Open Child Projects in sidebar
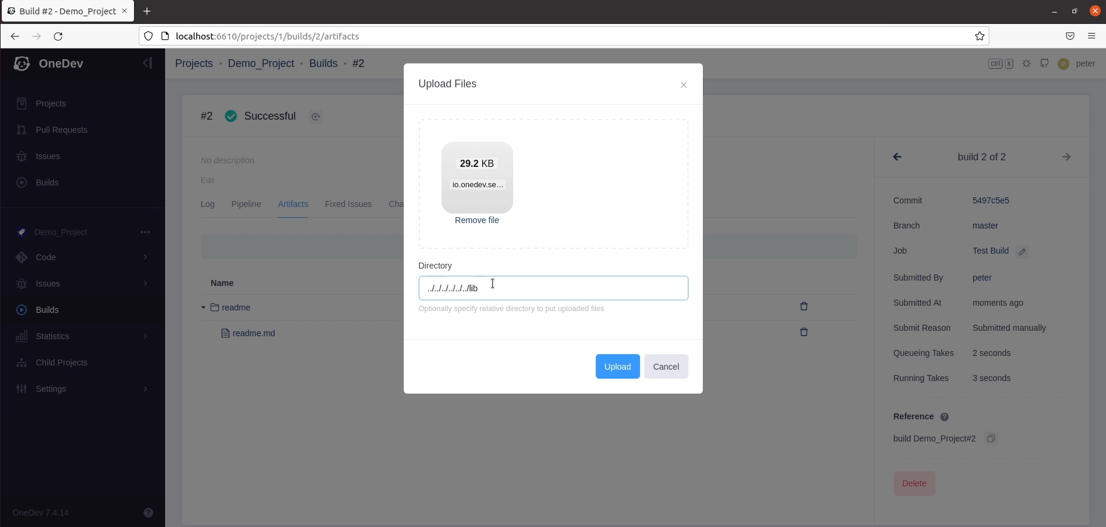 pos(62,362)
